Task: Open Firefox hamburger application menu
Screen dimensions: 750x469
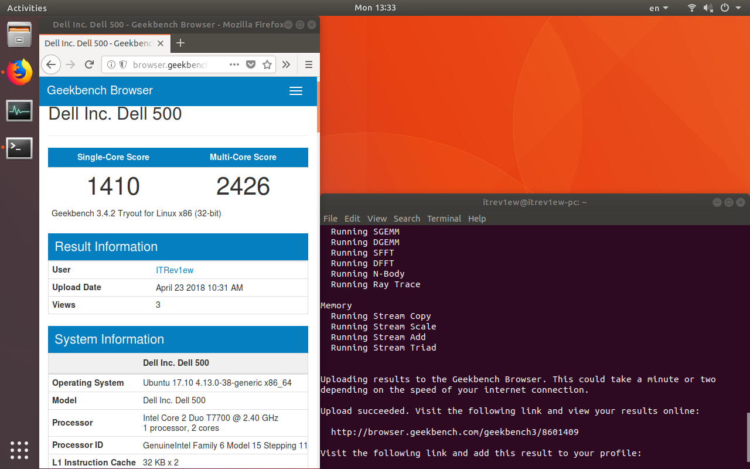Action: 309,64
